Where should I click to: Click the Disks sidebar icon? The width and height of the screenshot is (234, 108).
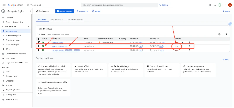pos(3,72)
